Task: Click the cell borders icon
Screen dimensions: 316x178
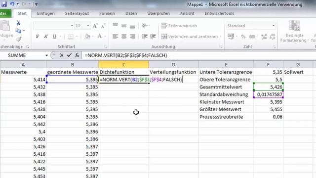Action: point(71,37)
